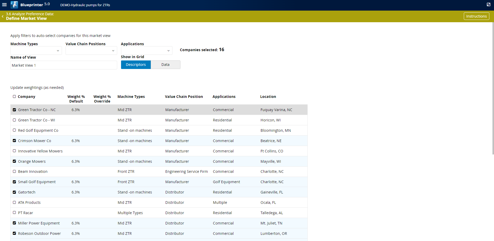Check ATA Products
The image size is (494, 241).
click(x=14, y=203)
